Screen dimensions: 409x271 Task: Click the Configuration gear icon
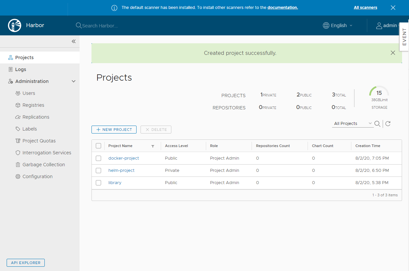click(x=18, y=176)
